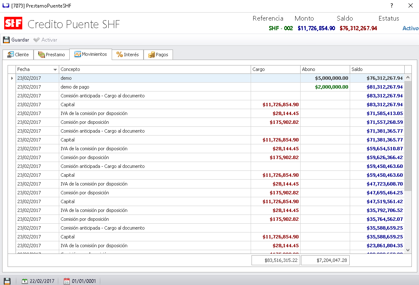Click the Pagos coins icon

(x=152, y=55)
